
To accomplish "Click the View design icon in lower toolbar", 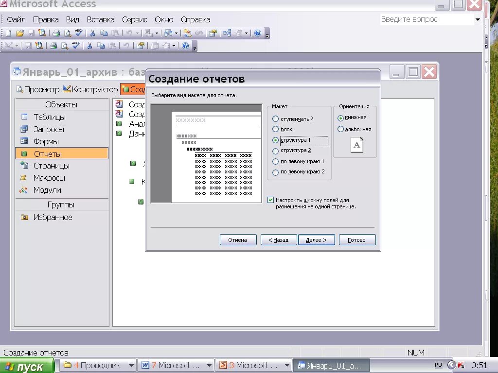I will pyautogui.click(x=9, y=46).
